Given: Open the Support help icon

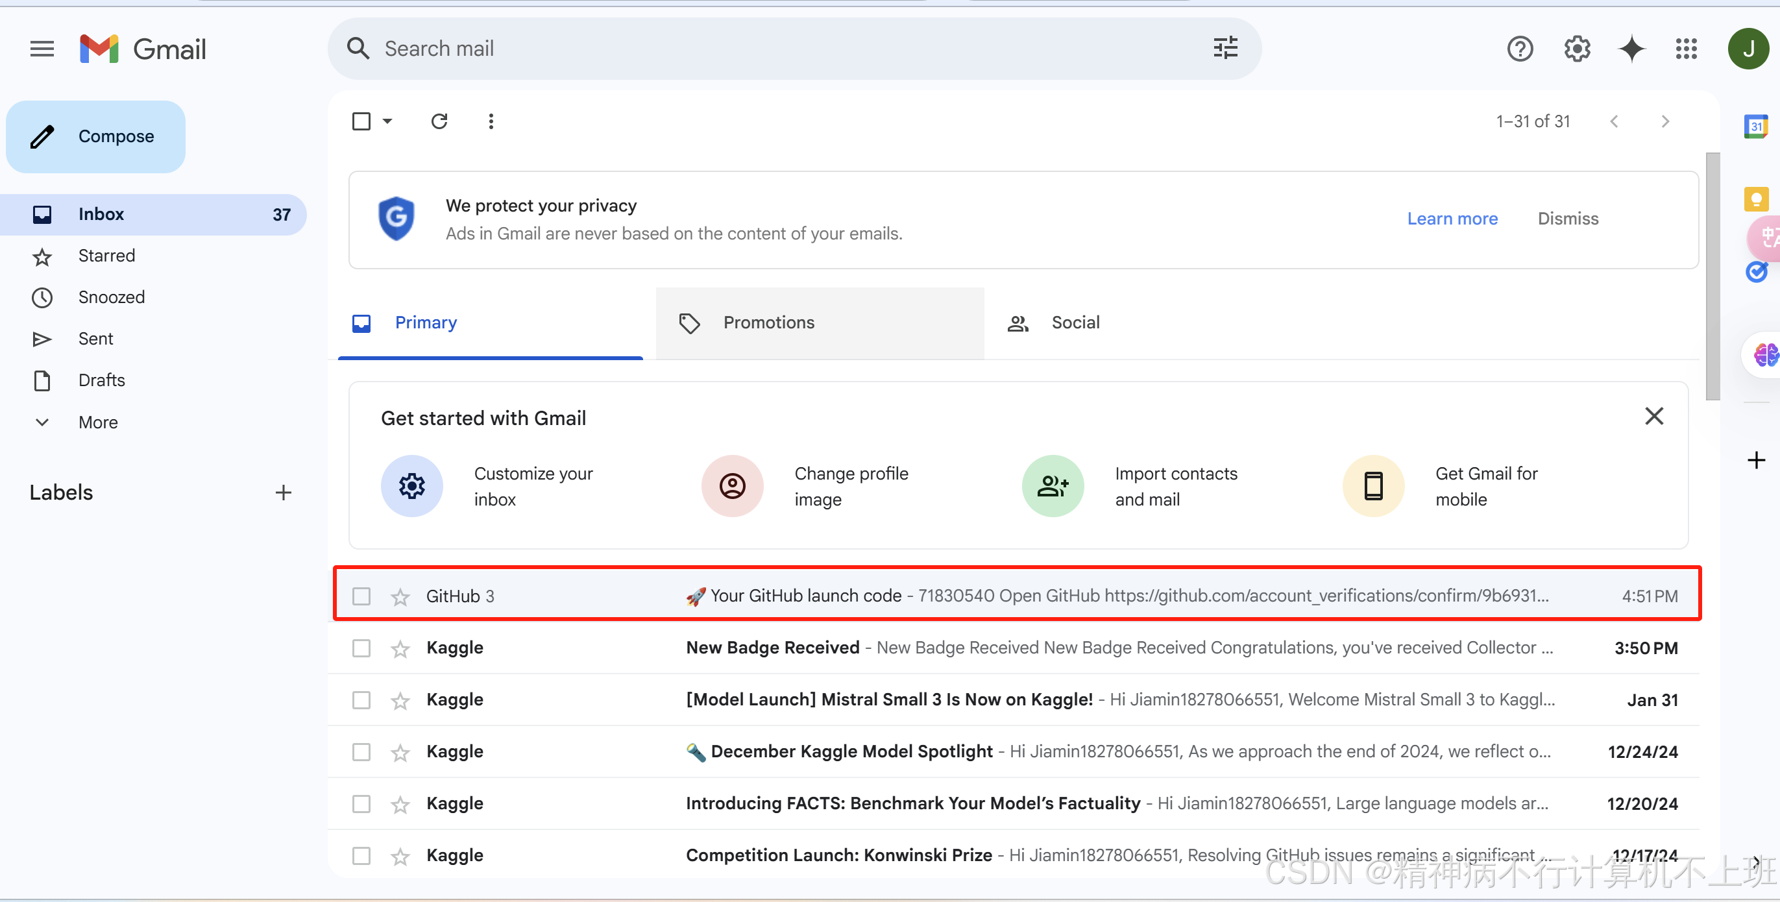Looking at the screenshot, I should tap(1520, 49).
